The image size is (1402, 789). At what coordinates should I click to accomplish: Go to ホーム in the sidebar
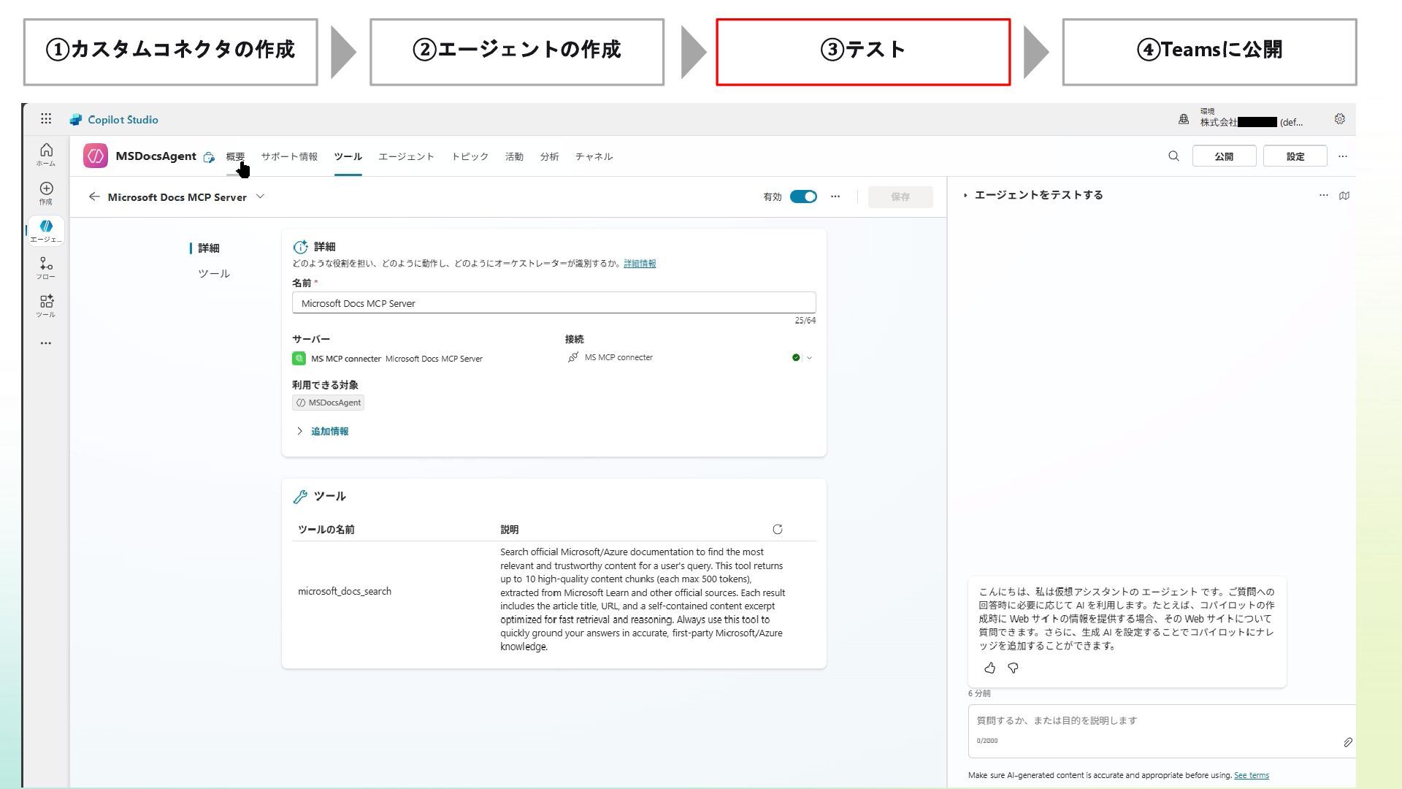click(x=46, y=154)
